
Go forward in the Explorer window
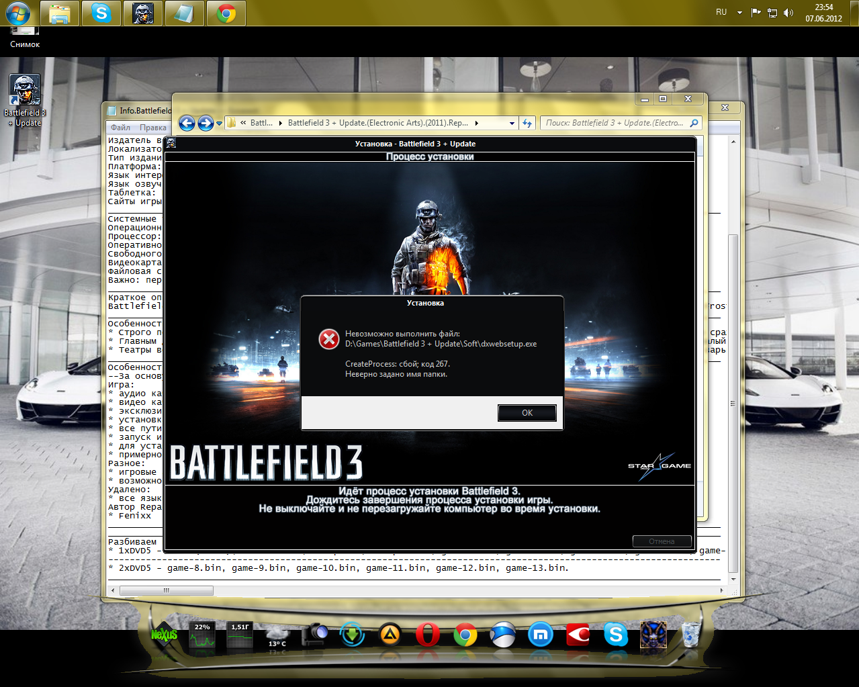[x=206, y=123]
